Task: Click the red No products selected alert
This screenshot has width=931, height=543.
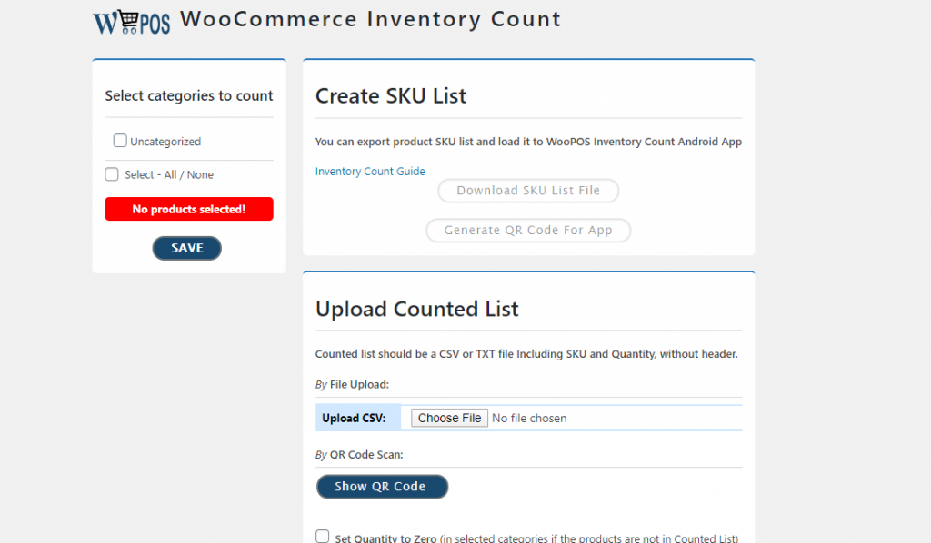Action: click(189, 210)
